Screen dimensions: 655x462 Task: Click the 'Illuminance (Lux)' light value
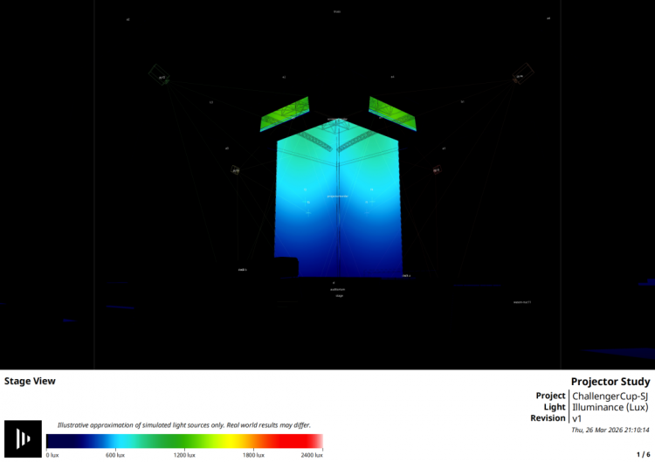(610, 407)
